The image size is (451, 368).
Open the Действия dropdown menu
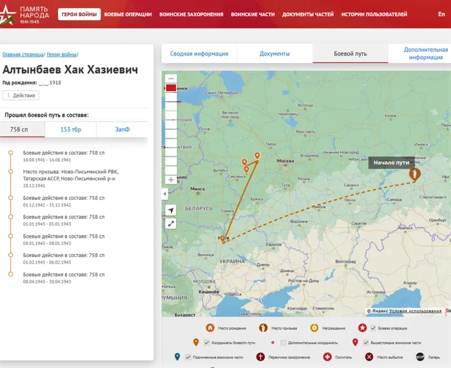coord(21,95)
